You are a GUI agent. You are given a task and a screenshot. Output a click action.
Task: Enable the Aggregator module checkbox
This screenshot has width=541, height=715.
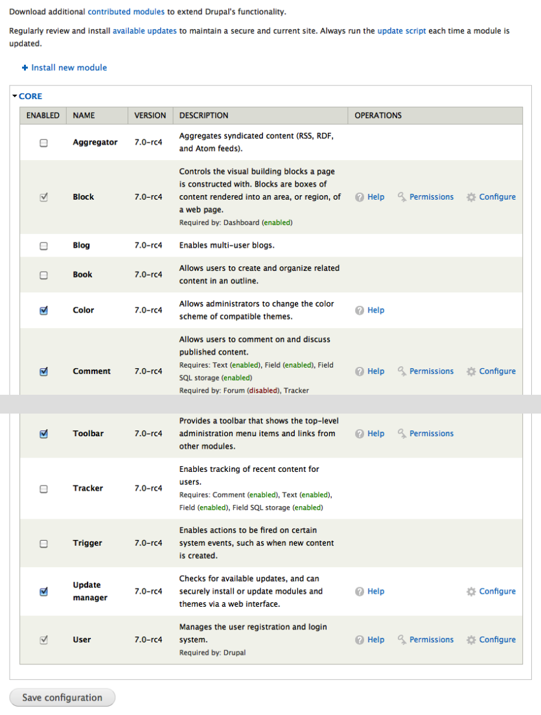[44, 143]
